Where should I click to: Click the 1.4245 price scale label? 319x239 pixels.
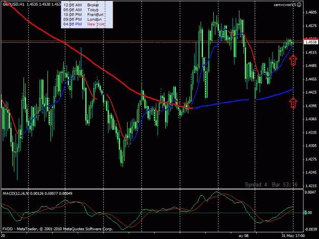tap(311, 172)
